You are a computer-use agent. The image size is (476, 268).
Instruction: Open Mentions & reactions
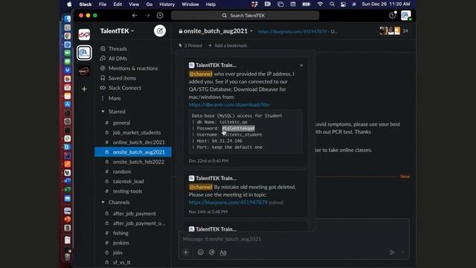tap(133, 68)
